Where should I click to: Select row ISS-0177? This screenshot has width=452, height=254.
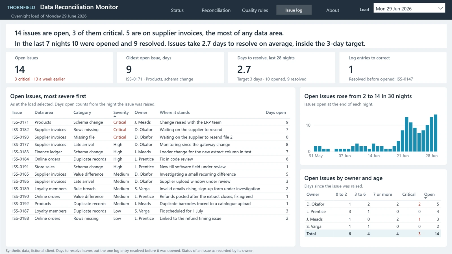point(150,144)
